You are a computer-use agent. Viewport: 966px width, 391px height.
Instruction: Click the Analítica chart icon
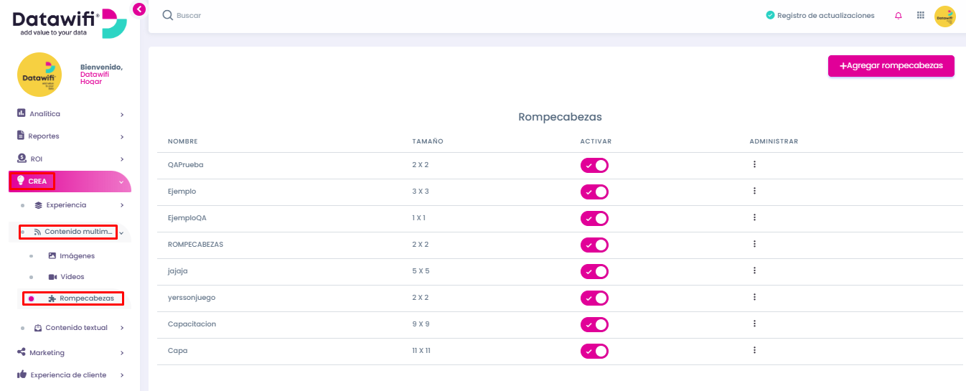pos(22,113)
